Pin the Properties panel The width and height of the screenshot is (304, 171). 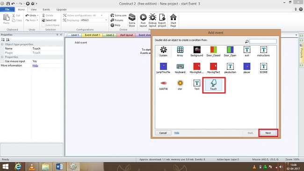click(57, 35)
